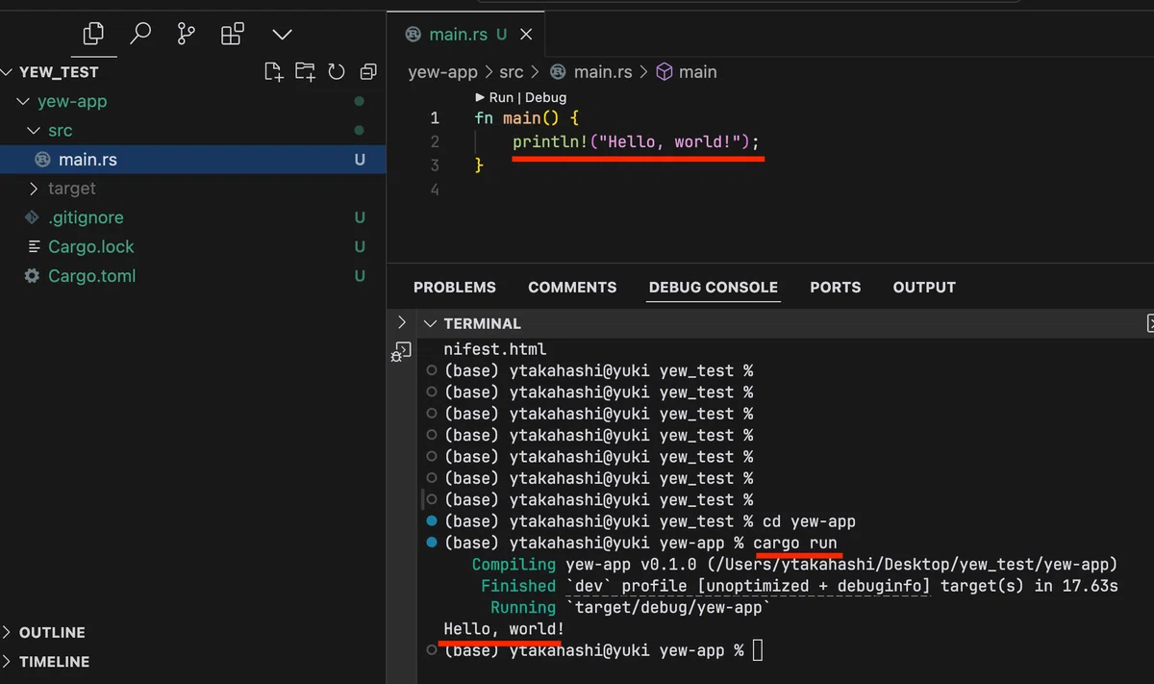The height and width of the screenshot is (684, 1154).
Task: Open Cargo.lock file
Action: 91,246
